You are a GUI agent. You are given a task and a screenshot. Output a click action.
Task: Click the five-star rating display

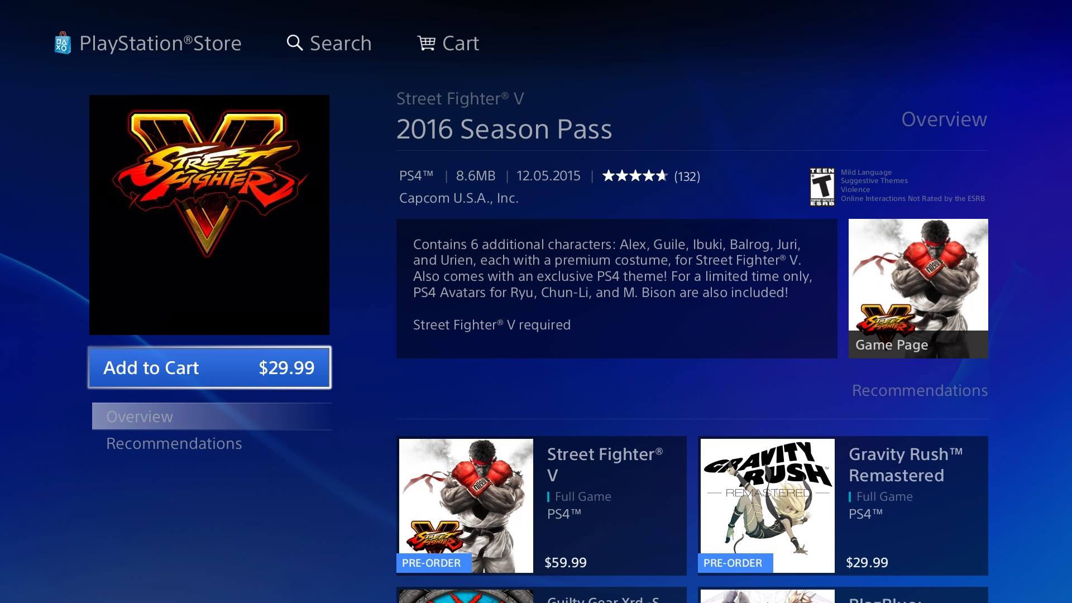tap(635, 176)
